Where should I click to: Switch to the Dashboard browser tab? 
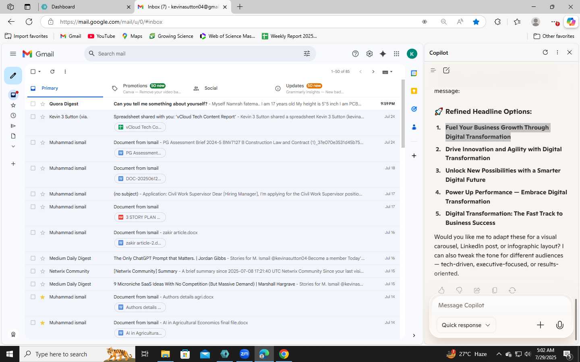[86, 7]
